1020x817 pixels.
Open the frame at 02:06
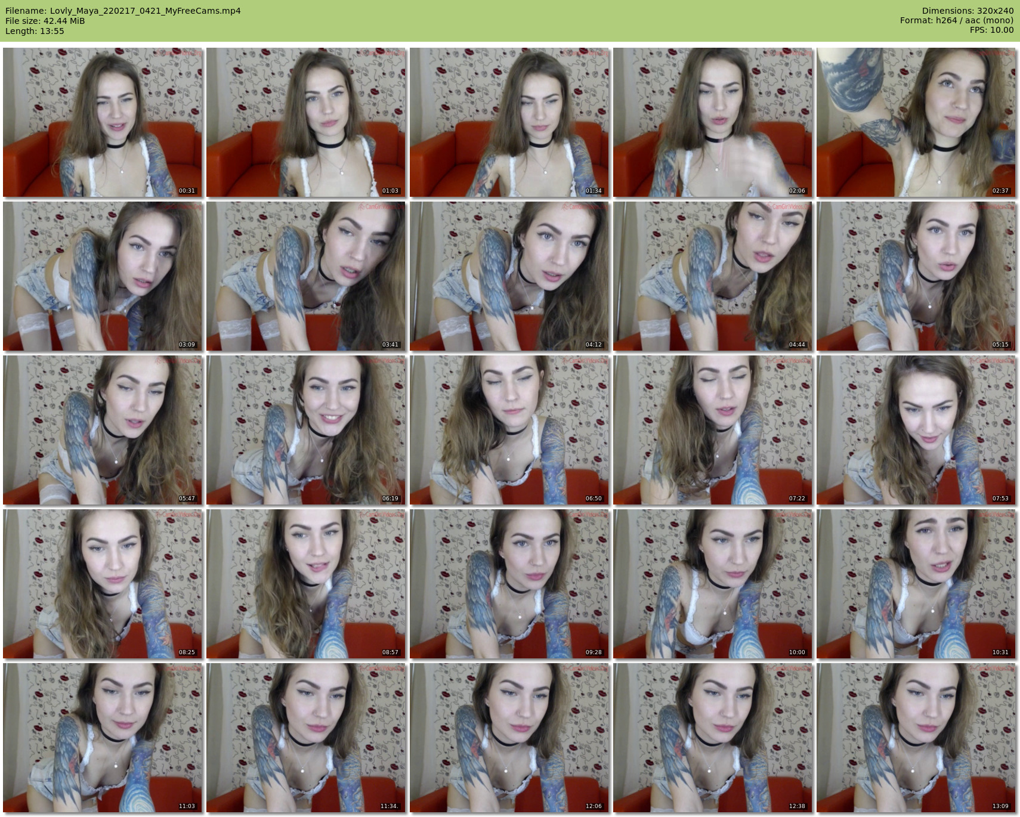(713, 122)
